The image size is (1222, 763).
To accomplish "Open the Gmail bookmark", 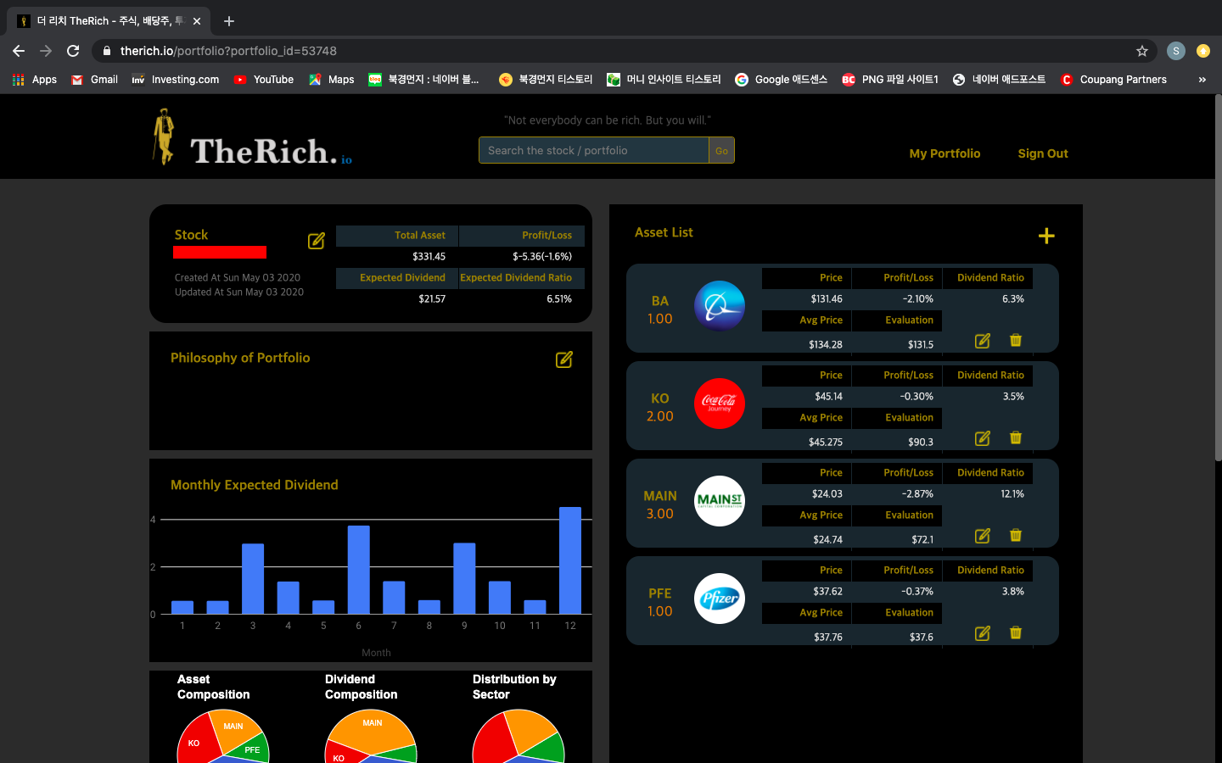I will [x=94, y=80].
